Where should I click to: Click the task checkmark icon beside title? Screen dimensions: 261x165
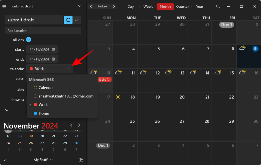pos(77,20)
